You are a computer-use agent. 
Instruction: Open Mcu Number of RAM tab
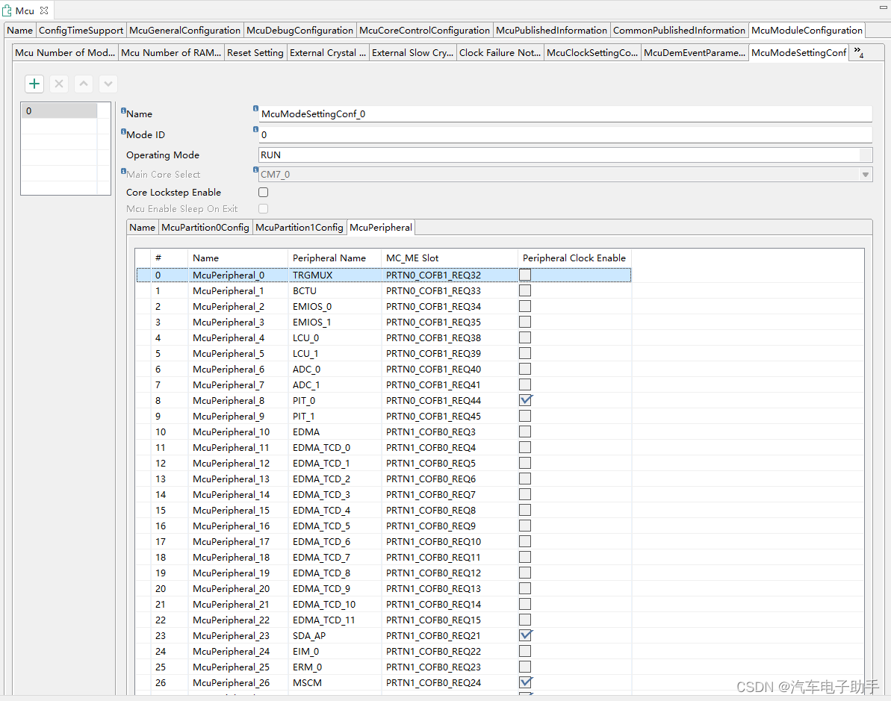(171, 52)
